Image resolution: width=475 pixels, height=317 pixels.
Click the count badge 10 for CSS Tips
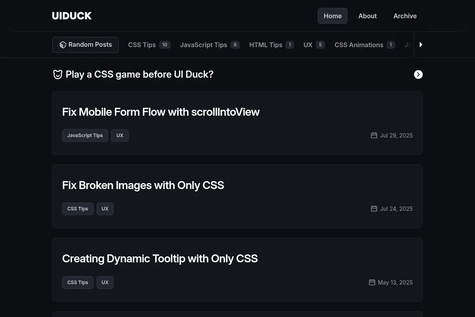165,45
